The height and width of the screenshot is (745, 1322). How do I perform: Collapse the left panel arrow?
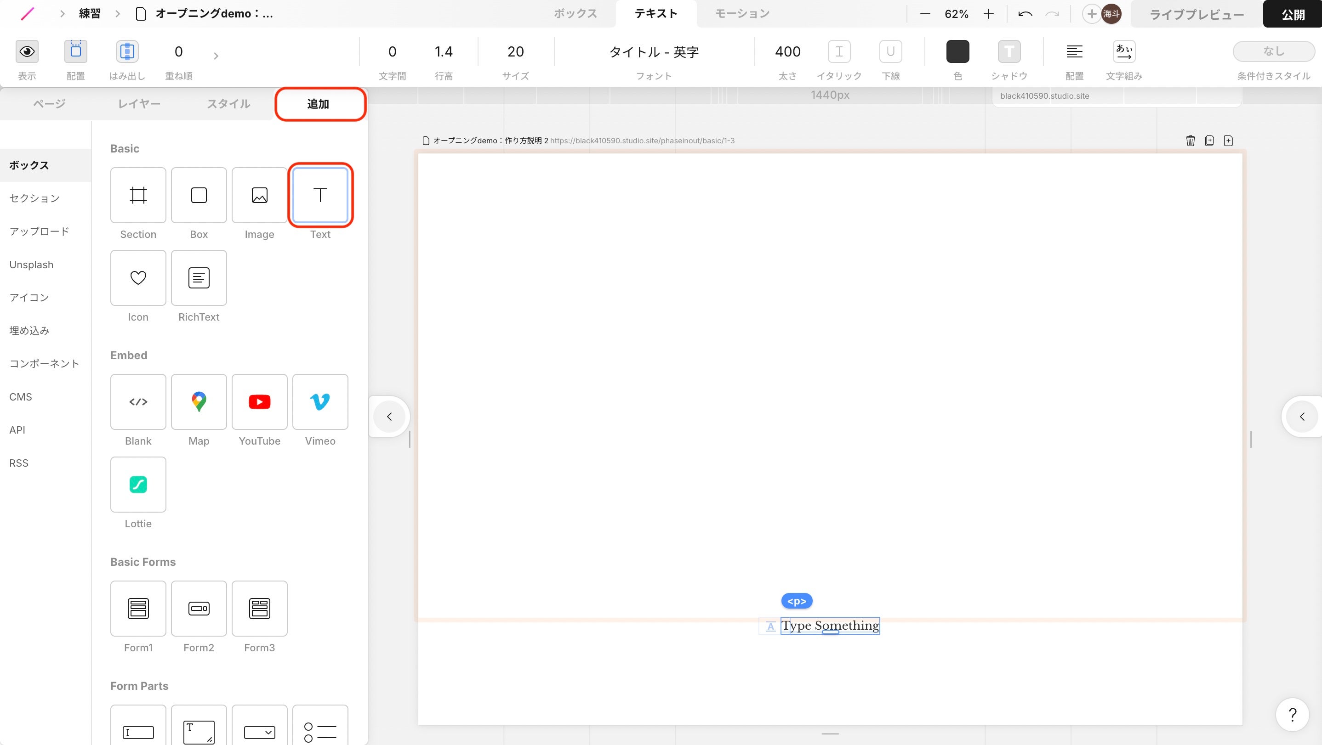coord(389,416)
